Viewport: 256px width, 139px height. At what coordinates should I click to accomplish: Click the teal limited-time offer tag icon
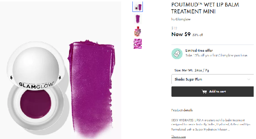pyautogui.click(x=177, y=54)
